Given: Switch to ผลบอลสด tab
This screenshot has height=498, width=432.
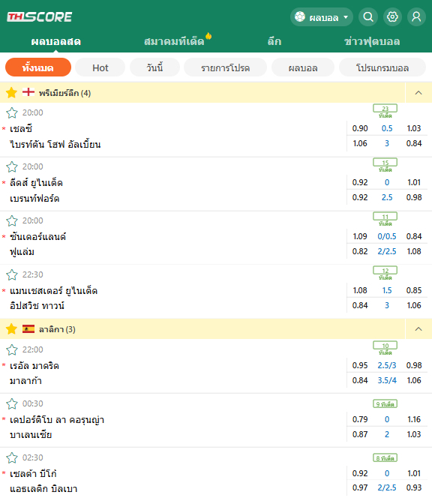Looking at the screenshot, I should point(56,41).
